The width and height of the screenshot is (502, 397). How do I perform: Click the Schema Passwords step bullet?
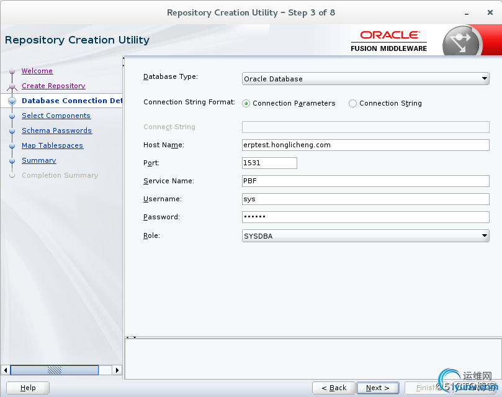[x=12, y=131]
